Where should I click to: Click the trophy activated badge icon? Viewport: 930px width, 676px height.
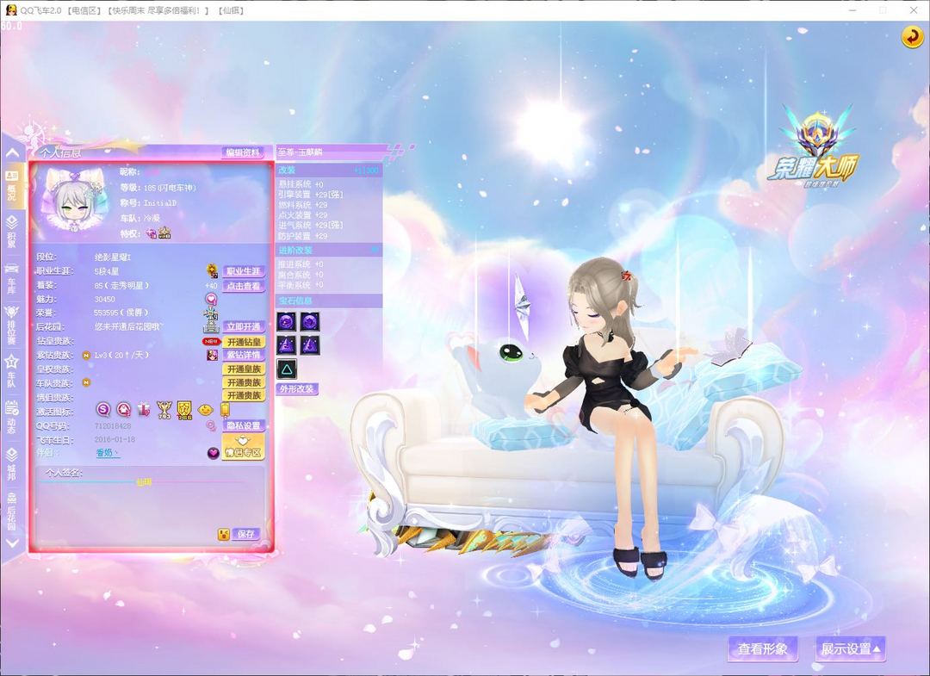click(164, 411)
